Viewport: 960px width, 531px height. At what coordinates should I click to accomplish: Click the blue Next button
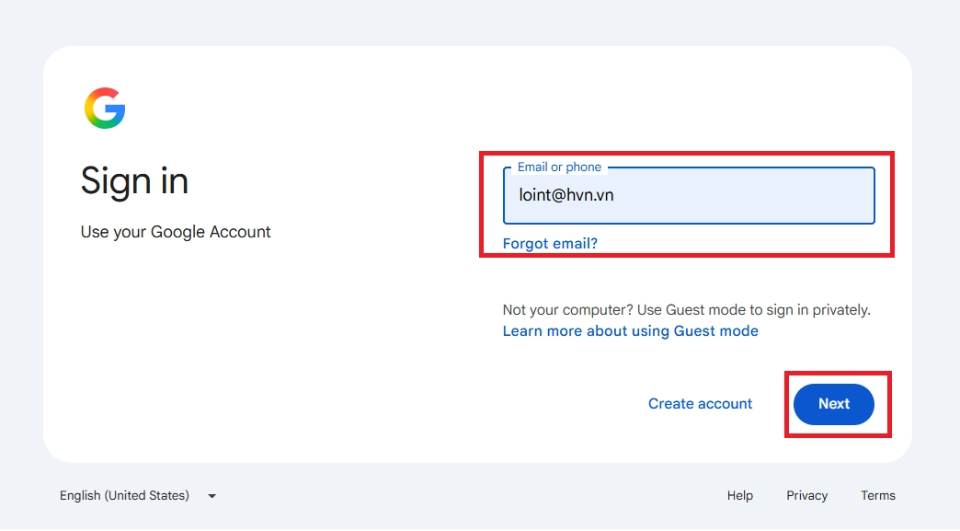click(x=833, y=404)
